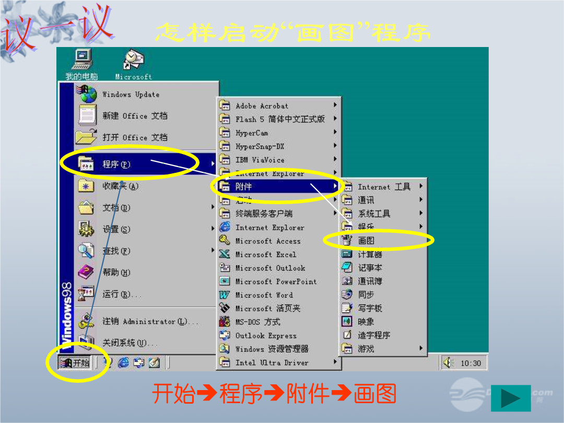
Task: Click the green next-slide play button
Action: 511,398
